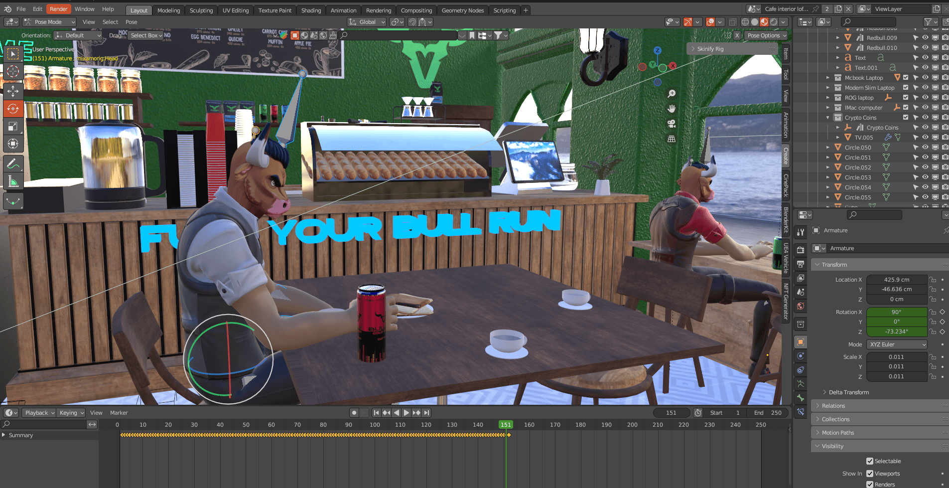The height and width of the screenshot is (488, 949).
Task: Toggle camera view gizmo icon
Action: pyautogui.click(x=672, y=124)
